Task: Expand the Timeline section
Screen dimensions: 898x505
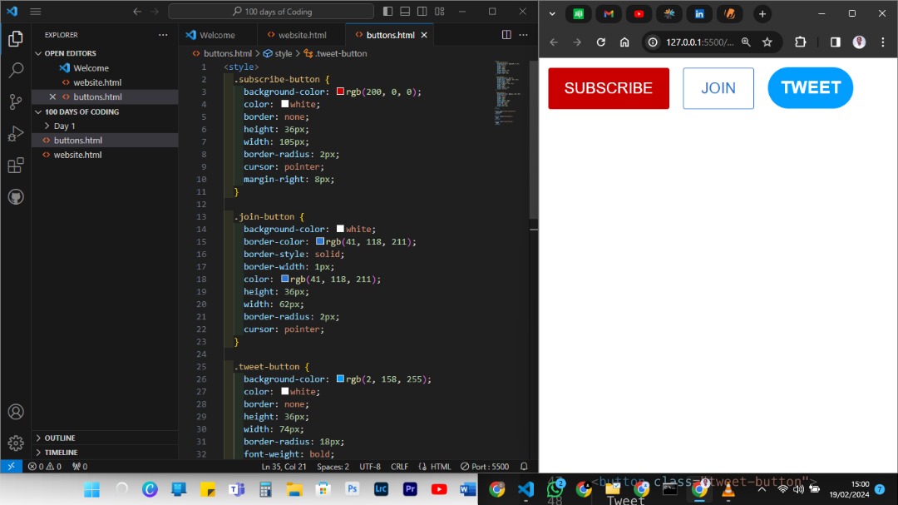Action: coord(61,453)
